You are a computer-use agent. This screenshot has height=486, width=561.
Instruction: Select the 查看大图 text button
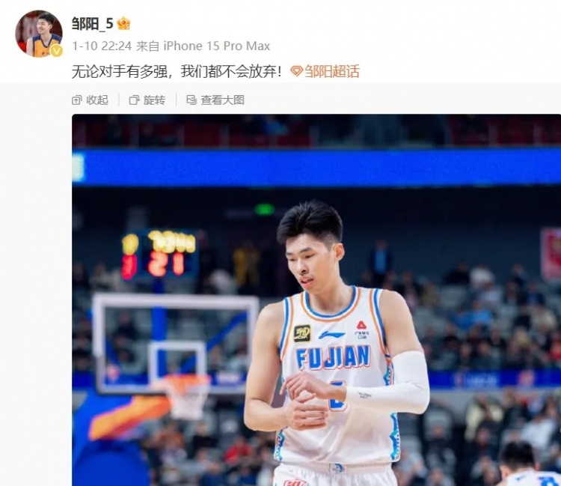click(x=223, y=100)
